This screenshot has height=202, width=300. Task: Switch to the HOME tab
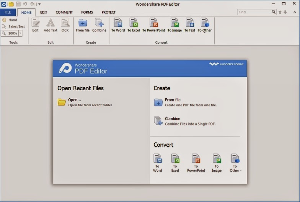point(26,12)
